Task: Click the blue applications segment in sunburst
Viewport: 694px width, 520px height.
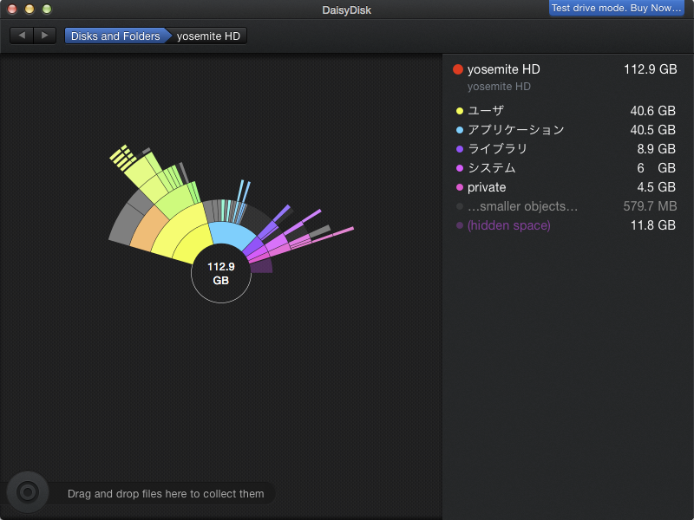Action: point(232,235)
